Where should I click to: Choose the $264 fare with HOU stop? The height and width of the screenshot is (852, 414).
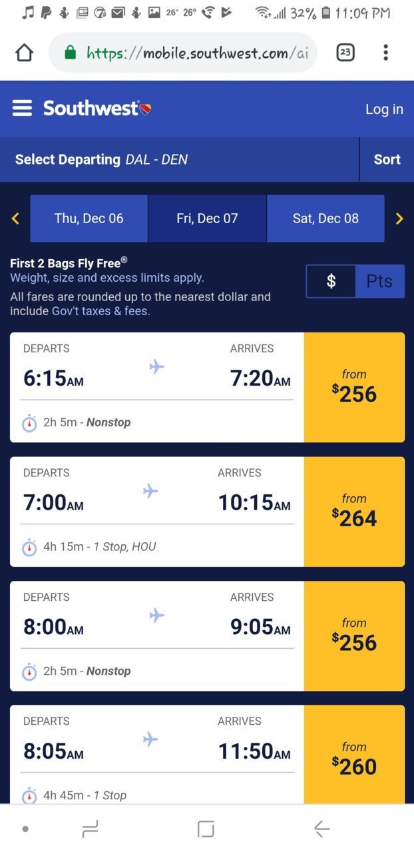click(x=354, y=512)
